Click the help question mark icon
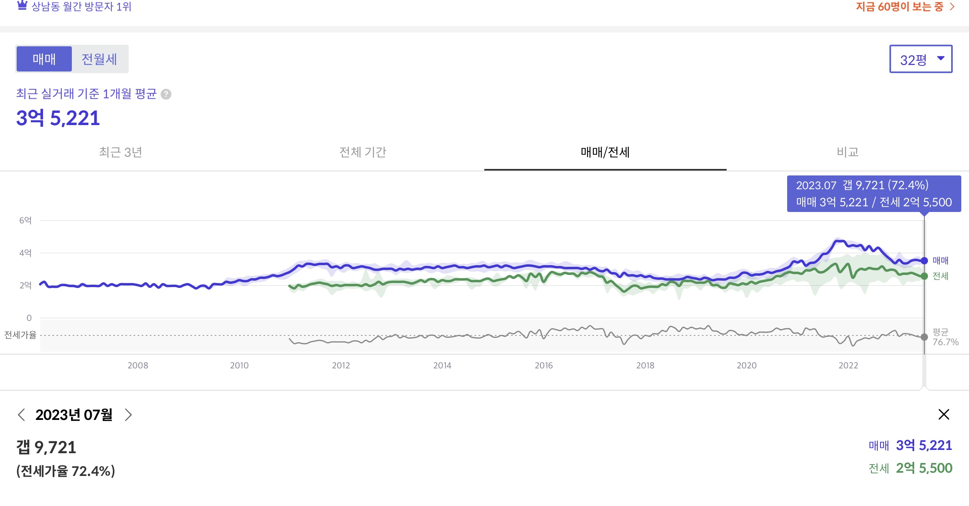This screenshot has height=506, width=969. 166,94
